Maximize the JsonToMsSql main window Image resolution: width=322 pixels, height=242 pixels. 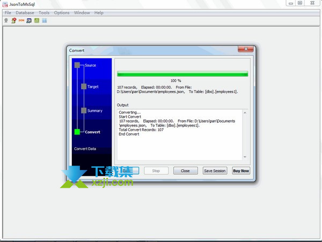click(x=300, y=3)
